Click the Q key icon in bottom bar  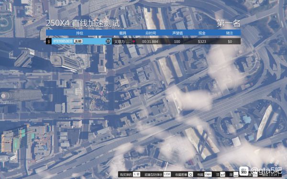pyautogui.click(x=190, y=174)
